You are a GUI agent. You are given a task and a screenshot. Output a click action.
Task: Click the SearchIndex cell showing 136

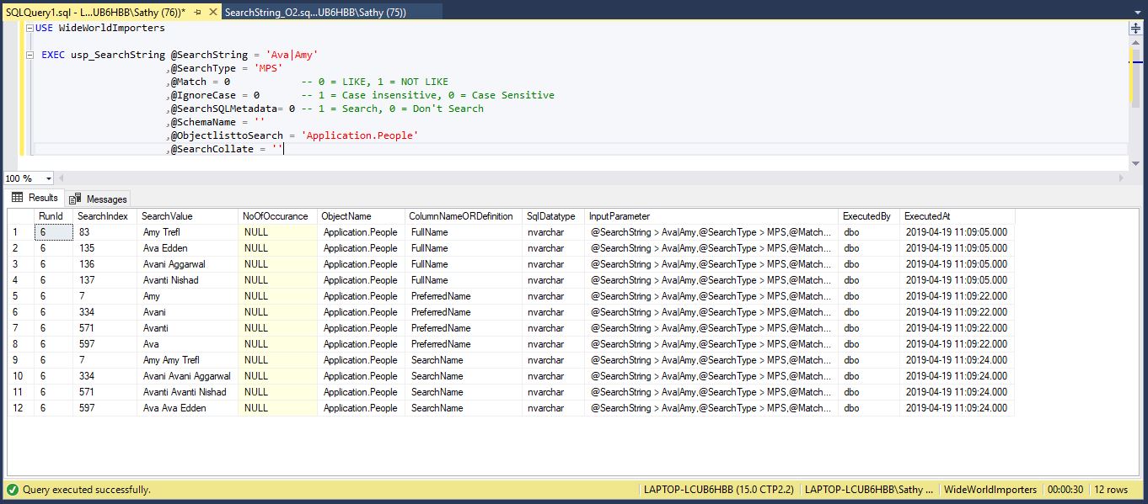pos(105,264)
